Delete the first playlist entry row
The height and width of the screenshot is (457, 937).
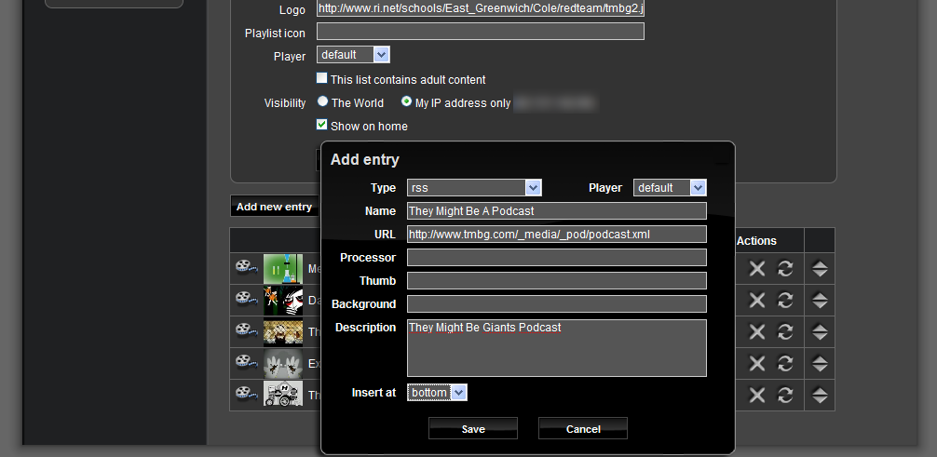(x=757, y=270)
